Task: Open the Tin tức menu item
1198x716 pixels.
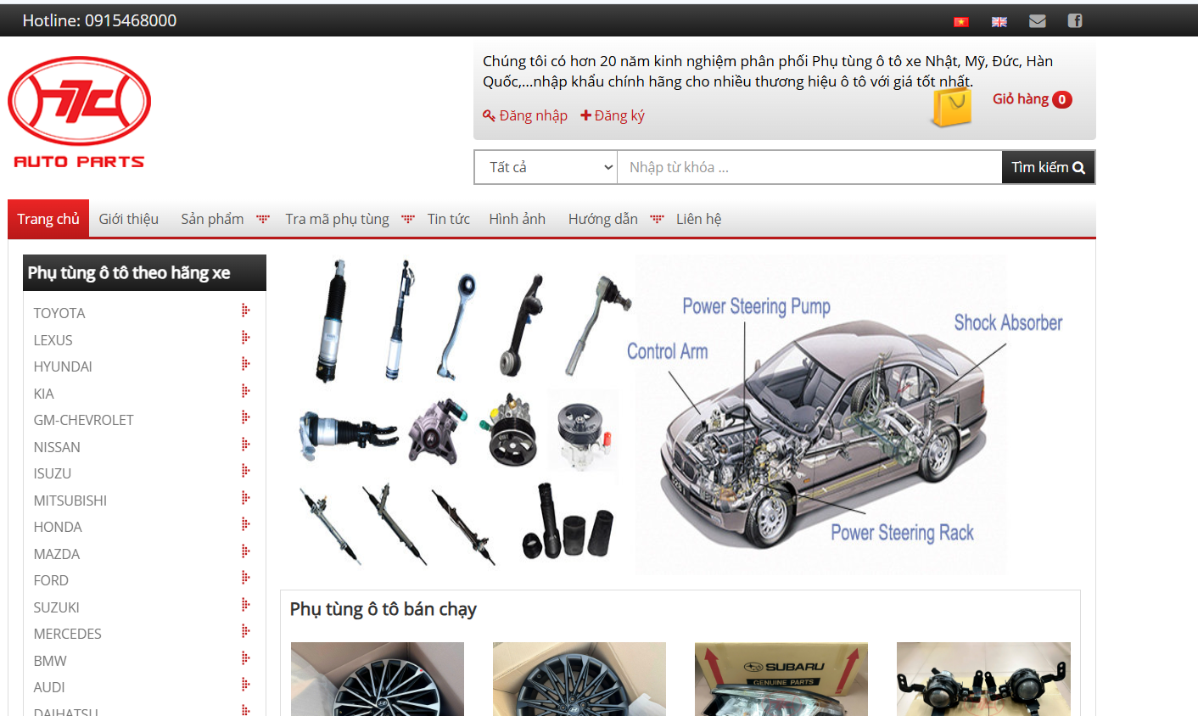Action: pos(449,219)
